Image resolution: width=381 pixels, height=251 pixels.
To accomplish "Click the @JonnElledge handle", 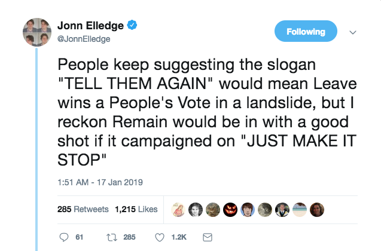I will [x=84, y=38].
